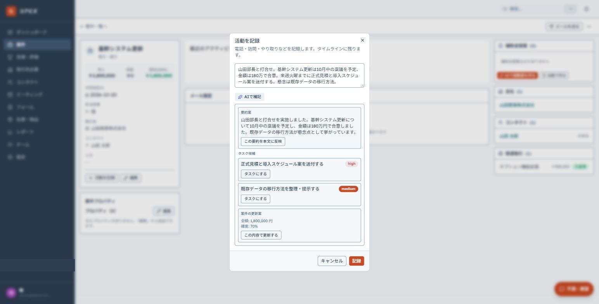
Task: Click the medium priority badge
Action: pos(348,189)
